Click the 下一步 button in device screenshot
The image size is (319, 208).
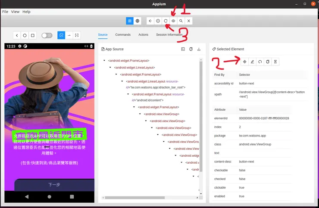pyautogui.click(x=54, y=185)
